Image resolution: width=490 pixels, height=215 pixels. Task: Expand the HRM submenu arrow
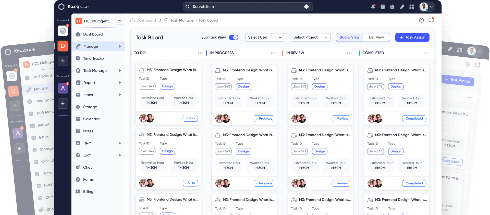coord(120,143)
